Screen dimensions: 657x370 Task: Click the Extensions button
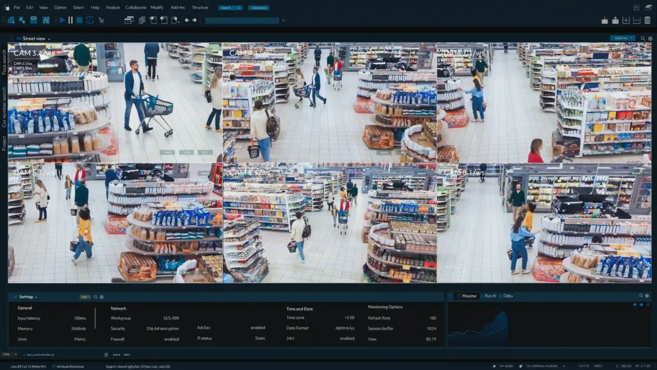pos(259,8)
